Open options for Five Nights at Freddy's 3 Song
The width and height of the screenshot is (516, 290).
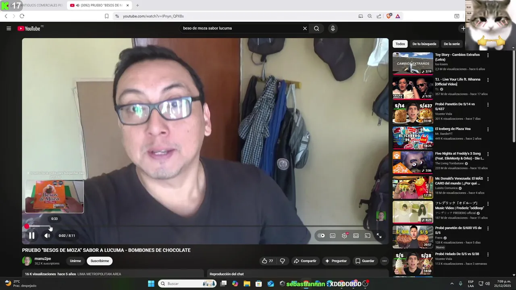click(x=488, y=154)
